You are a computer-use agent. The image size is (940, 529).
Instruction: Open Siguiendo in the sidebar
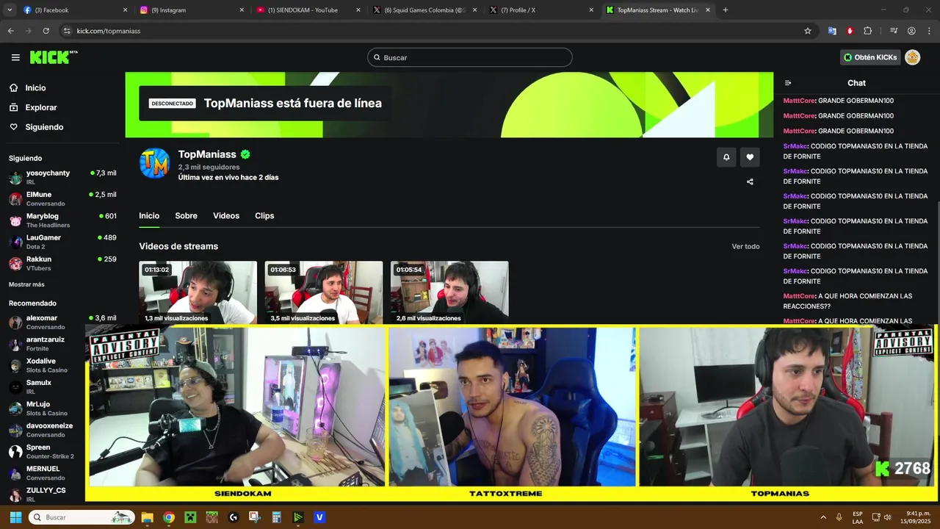pos(44,127)
